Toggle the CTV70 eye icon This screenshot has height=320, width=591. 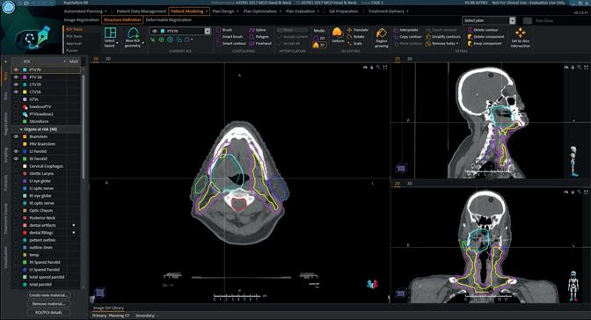coord(16,84)
